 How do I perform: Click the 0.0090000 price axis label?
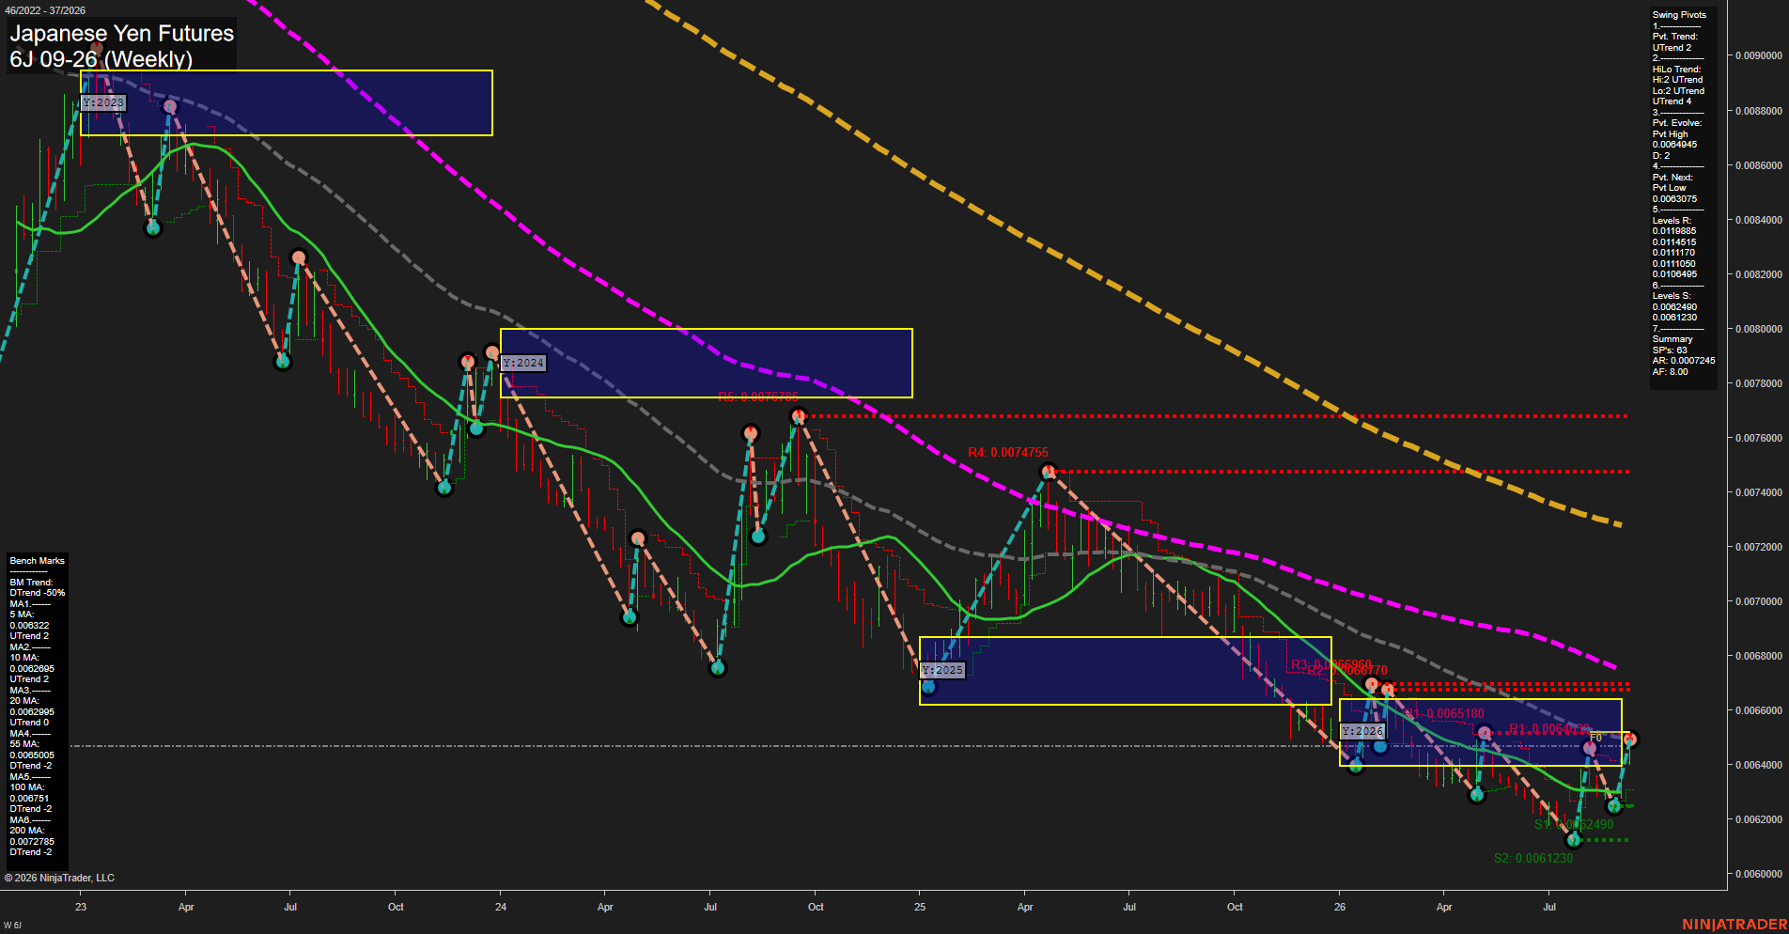click(1758, 56)
